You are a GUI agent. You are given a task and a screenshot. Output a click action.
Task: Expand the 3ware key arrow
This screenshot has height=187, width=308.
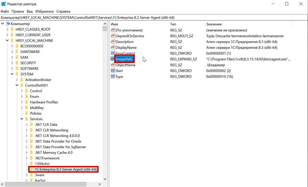pos(27,175)
